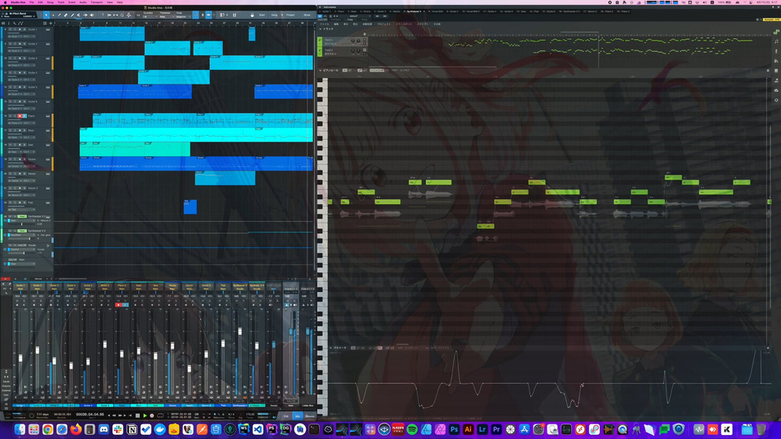This screenshot has height=439, width=781.
Task: Open the Quantize value dropdown
Action: click(148, 16)
